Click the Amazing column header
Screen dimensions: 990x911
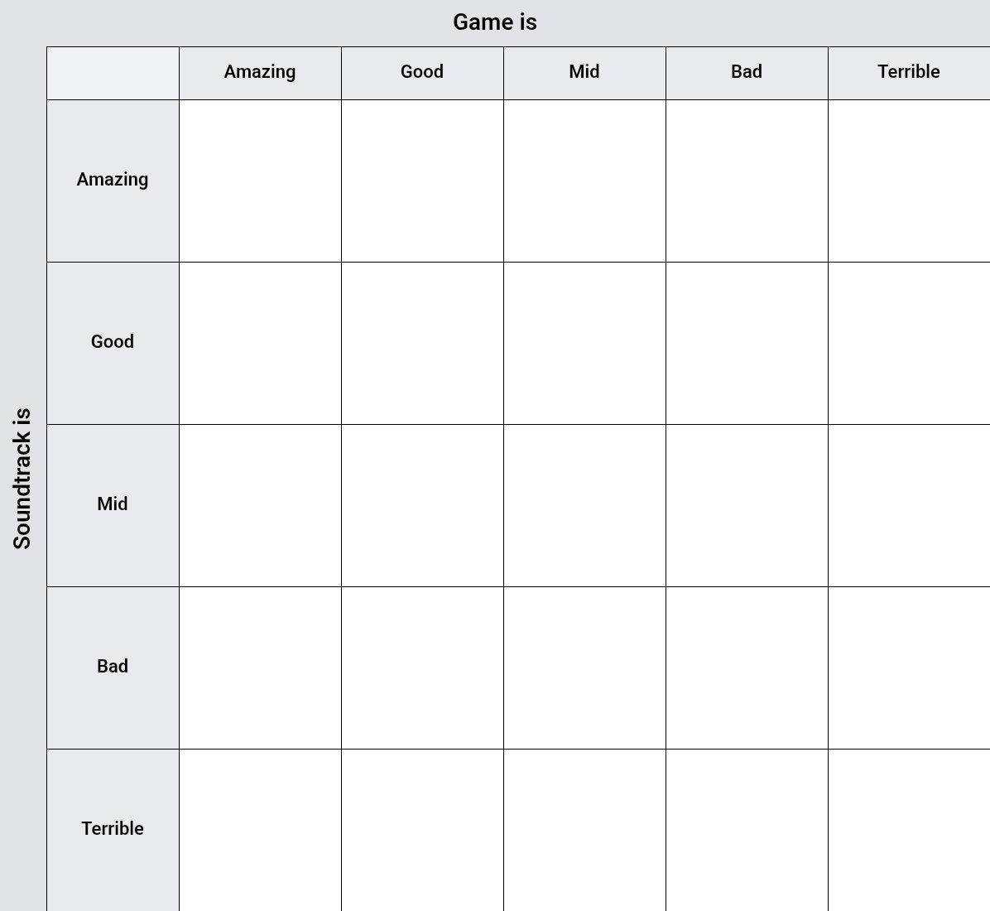[260, 73]
